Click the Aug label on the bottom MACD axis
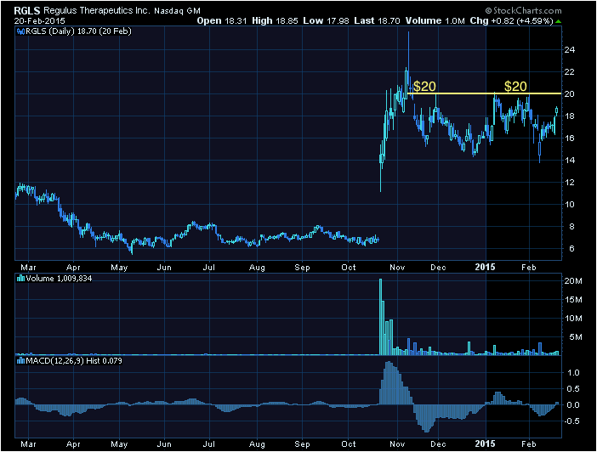Screen dimensions: 597x452 257,444
